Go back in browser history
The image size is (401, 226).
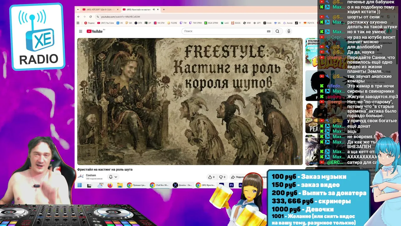(79, 17)
